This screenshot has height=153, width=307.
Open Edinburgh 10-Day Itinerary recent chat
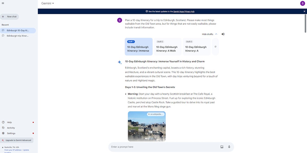tap(18, 30)
